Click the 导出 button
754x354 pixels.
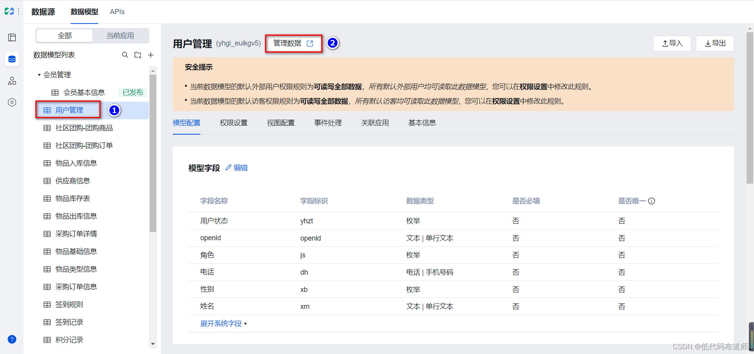point(715,44)
